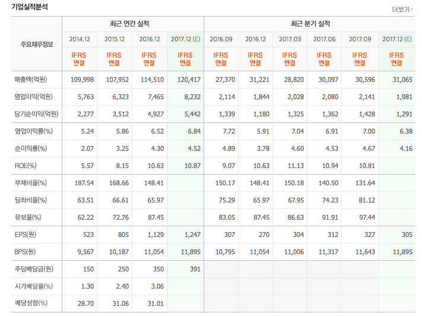Select the net income value 1,428
422x316 pixels.
(367, 114)
